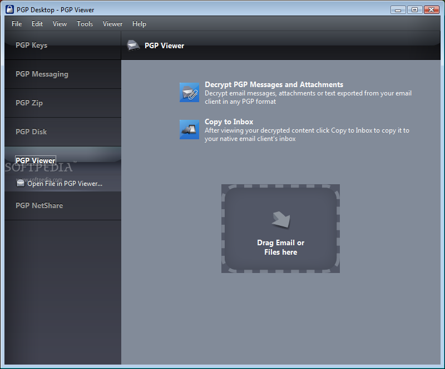Click the 'Decrypt email messages, attachments' description text
Viewport: 445px width, 369px height.
tap(308, 98)
